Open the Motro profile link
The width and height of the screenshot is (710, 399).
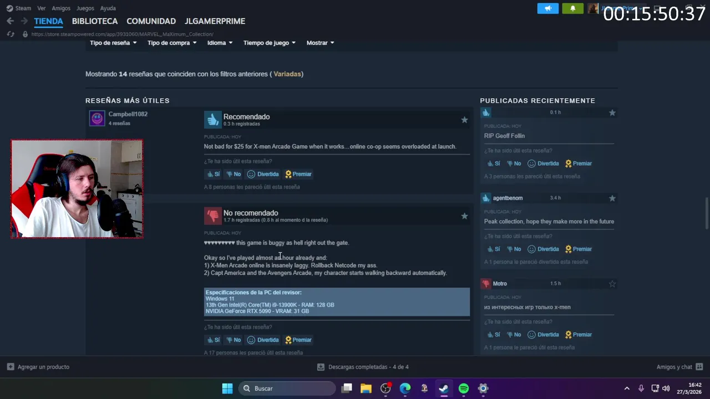[500, 284]
